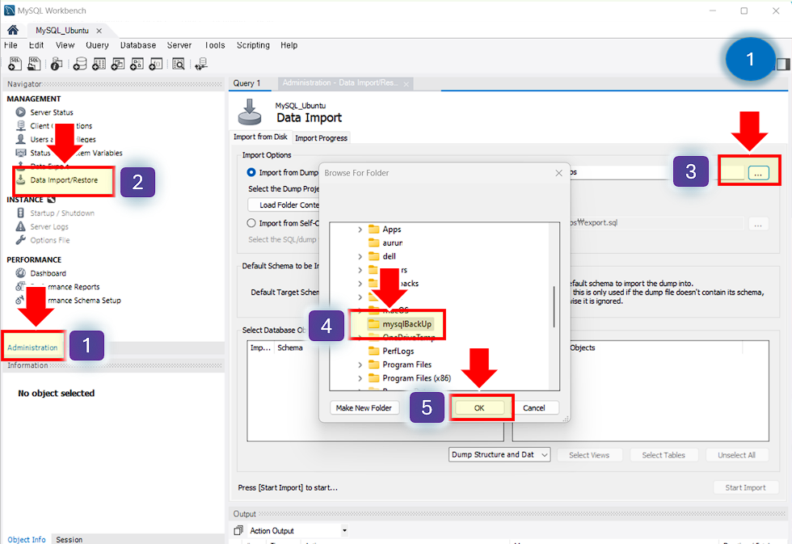Open the object inspector toolbar icon
Image resolution: width=792 pixels, height=544 pixels.
[57, 64]
